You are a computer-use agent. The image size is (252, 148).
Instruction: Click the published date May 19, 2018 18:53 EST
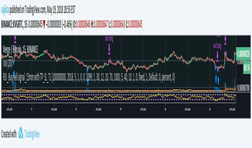[61, 10]
